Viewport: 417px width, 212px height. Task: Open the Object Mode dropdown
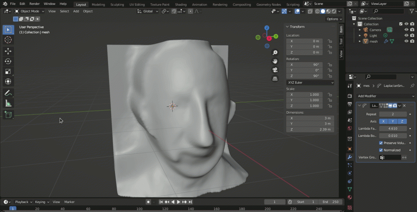[x=29, y=11]
